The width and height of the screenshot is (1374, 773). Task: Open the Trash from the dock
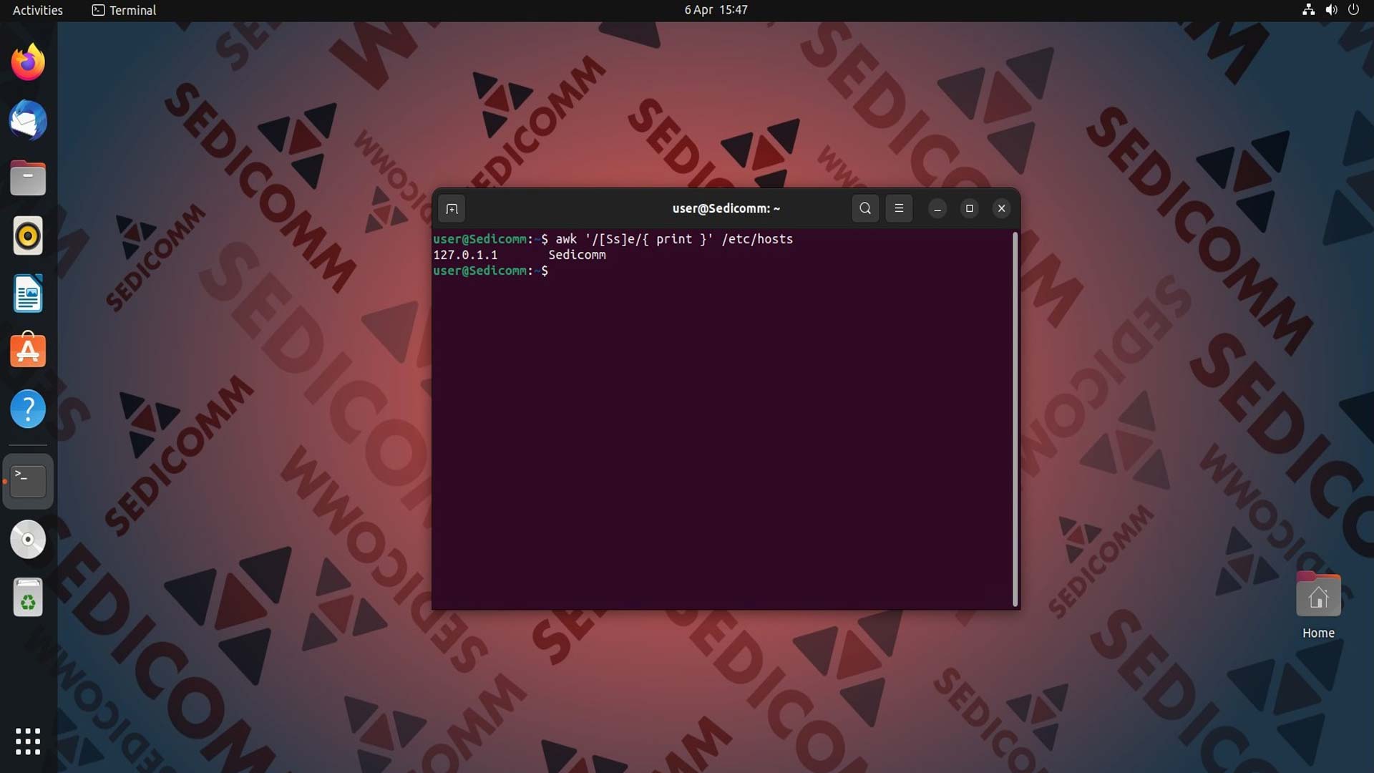point(28,597)
